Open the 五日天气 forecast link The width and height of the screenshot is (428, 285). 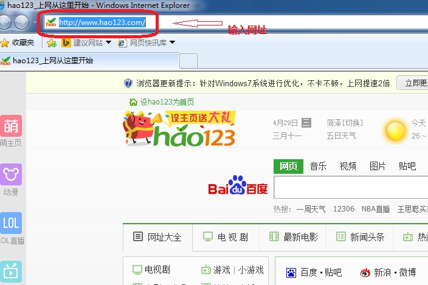(x=341, y=136)
